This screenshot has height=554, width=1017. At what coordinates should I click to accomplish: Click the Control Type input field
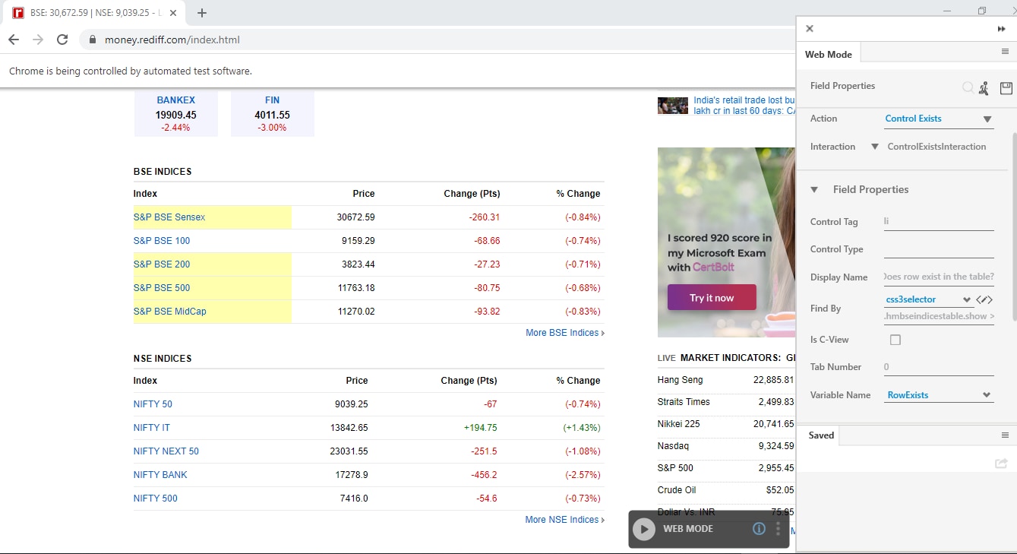click(939, 249)
